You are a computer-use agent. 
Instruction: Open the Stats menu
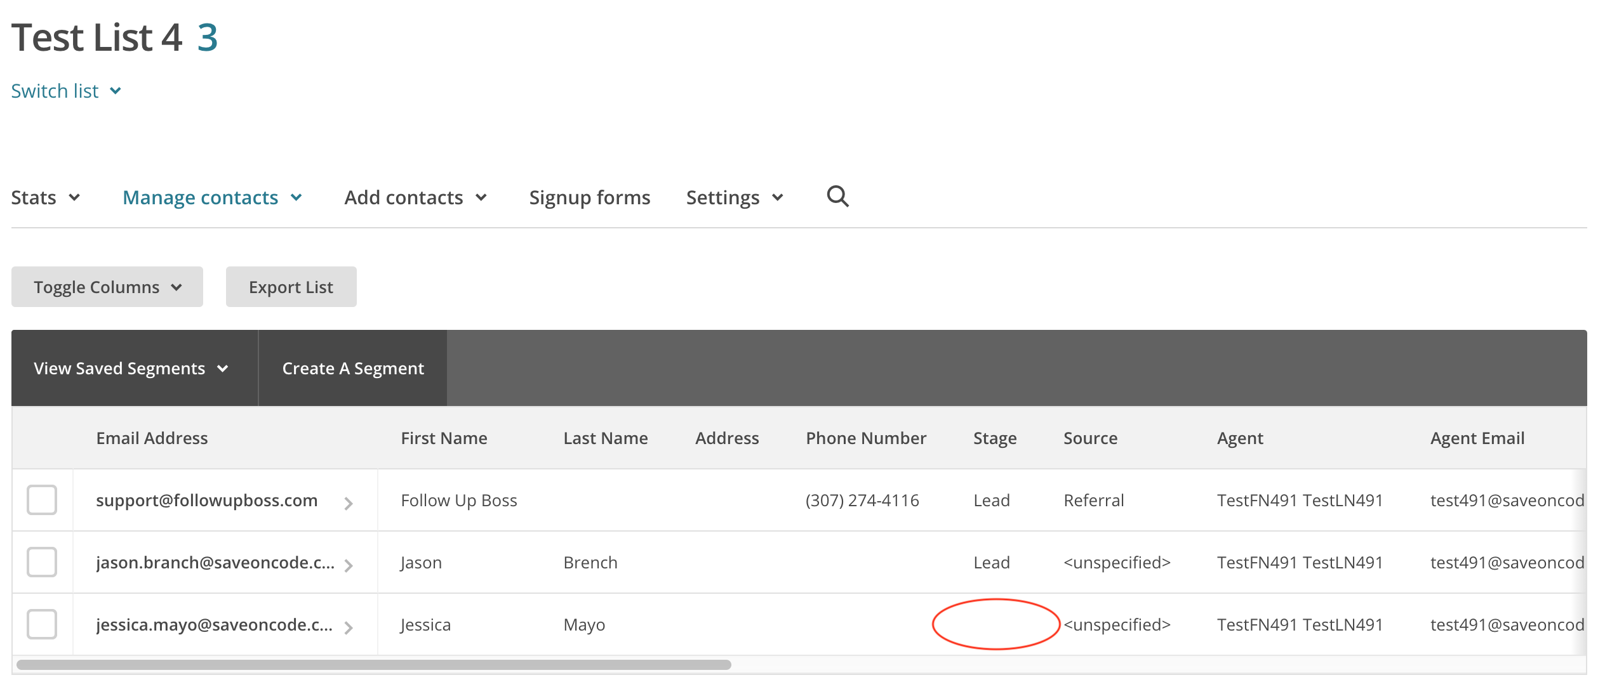tap(46, 198)
